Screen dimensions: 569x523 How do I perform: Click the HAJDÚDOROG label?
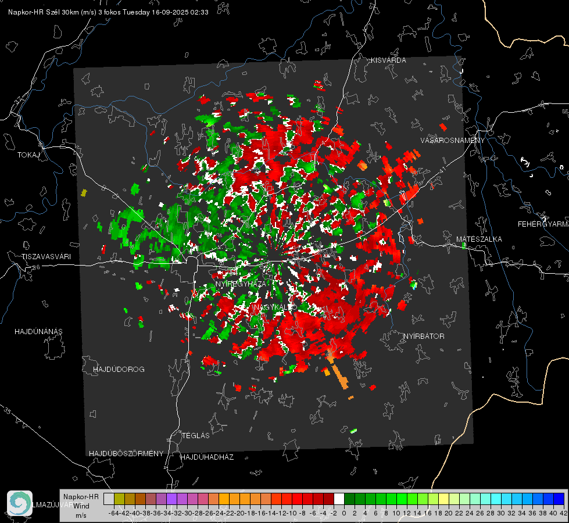click(x=119, y=370)
